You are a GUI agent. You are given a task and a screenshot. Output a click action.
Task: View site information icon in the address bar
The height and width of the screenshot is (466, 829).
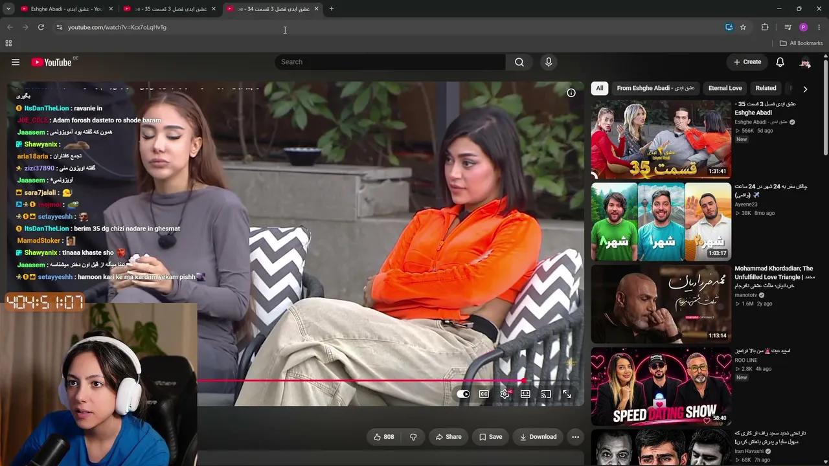tap(59, 27)
